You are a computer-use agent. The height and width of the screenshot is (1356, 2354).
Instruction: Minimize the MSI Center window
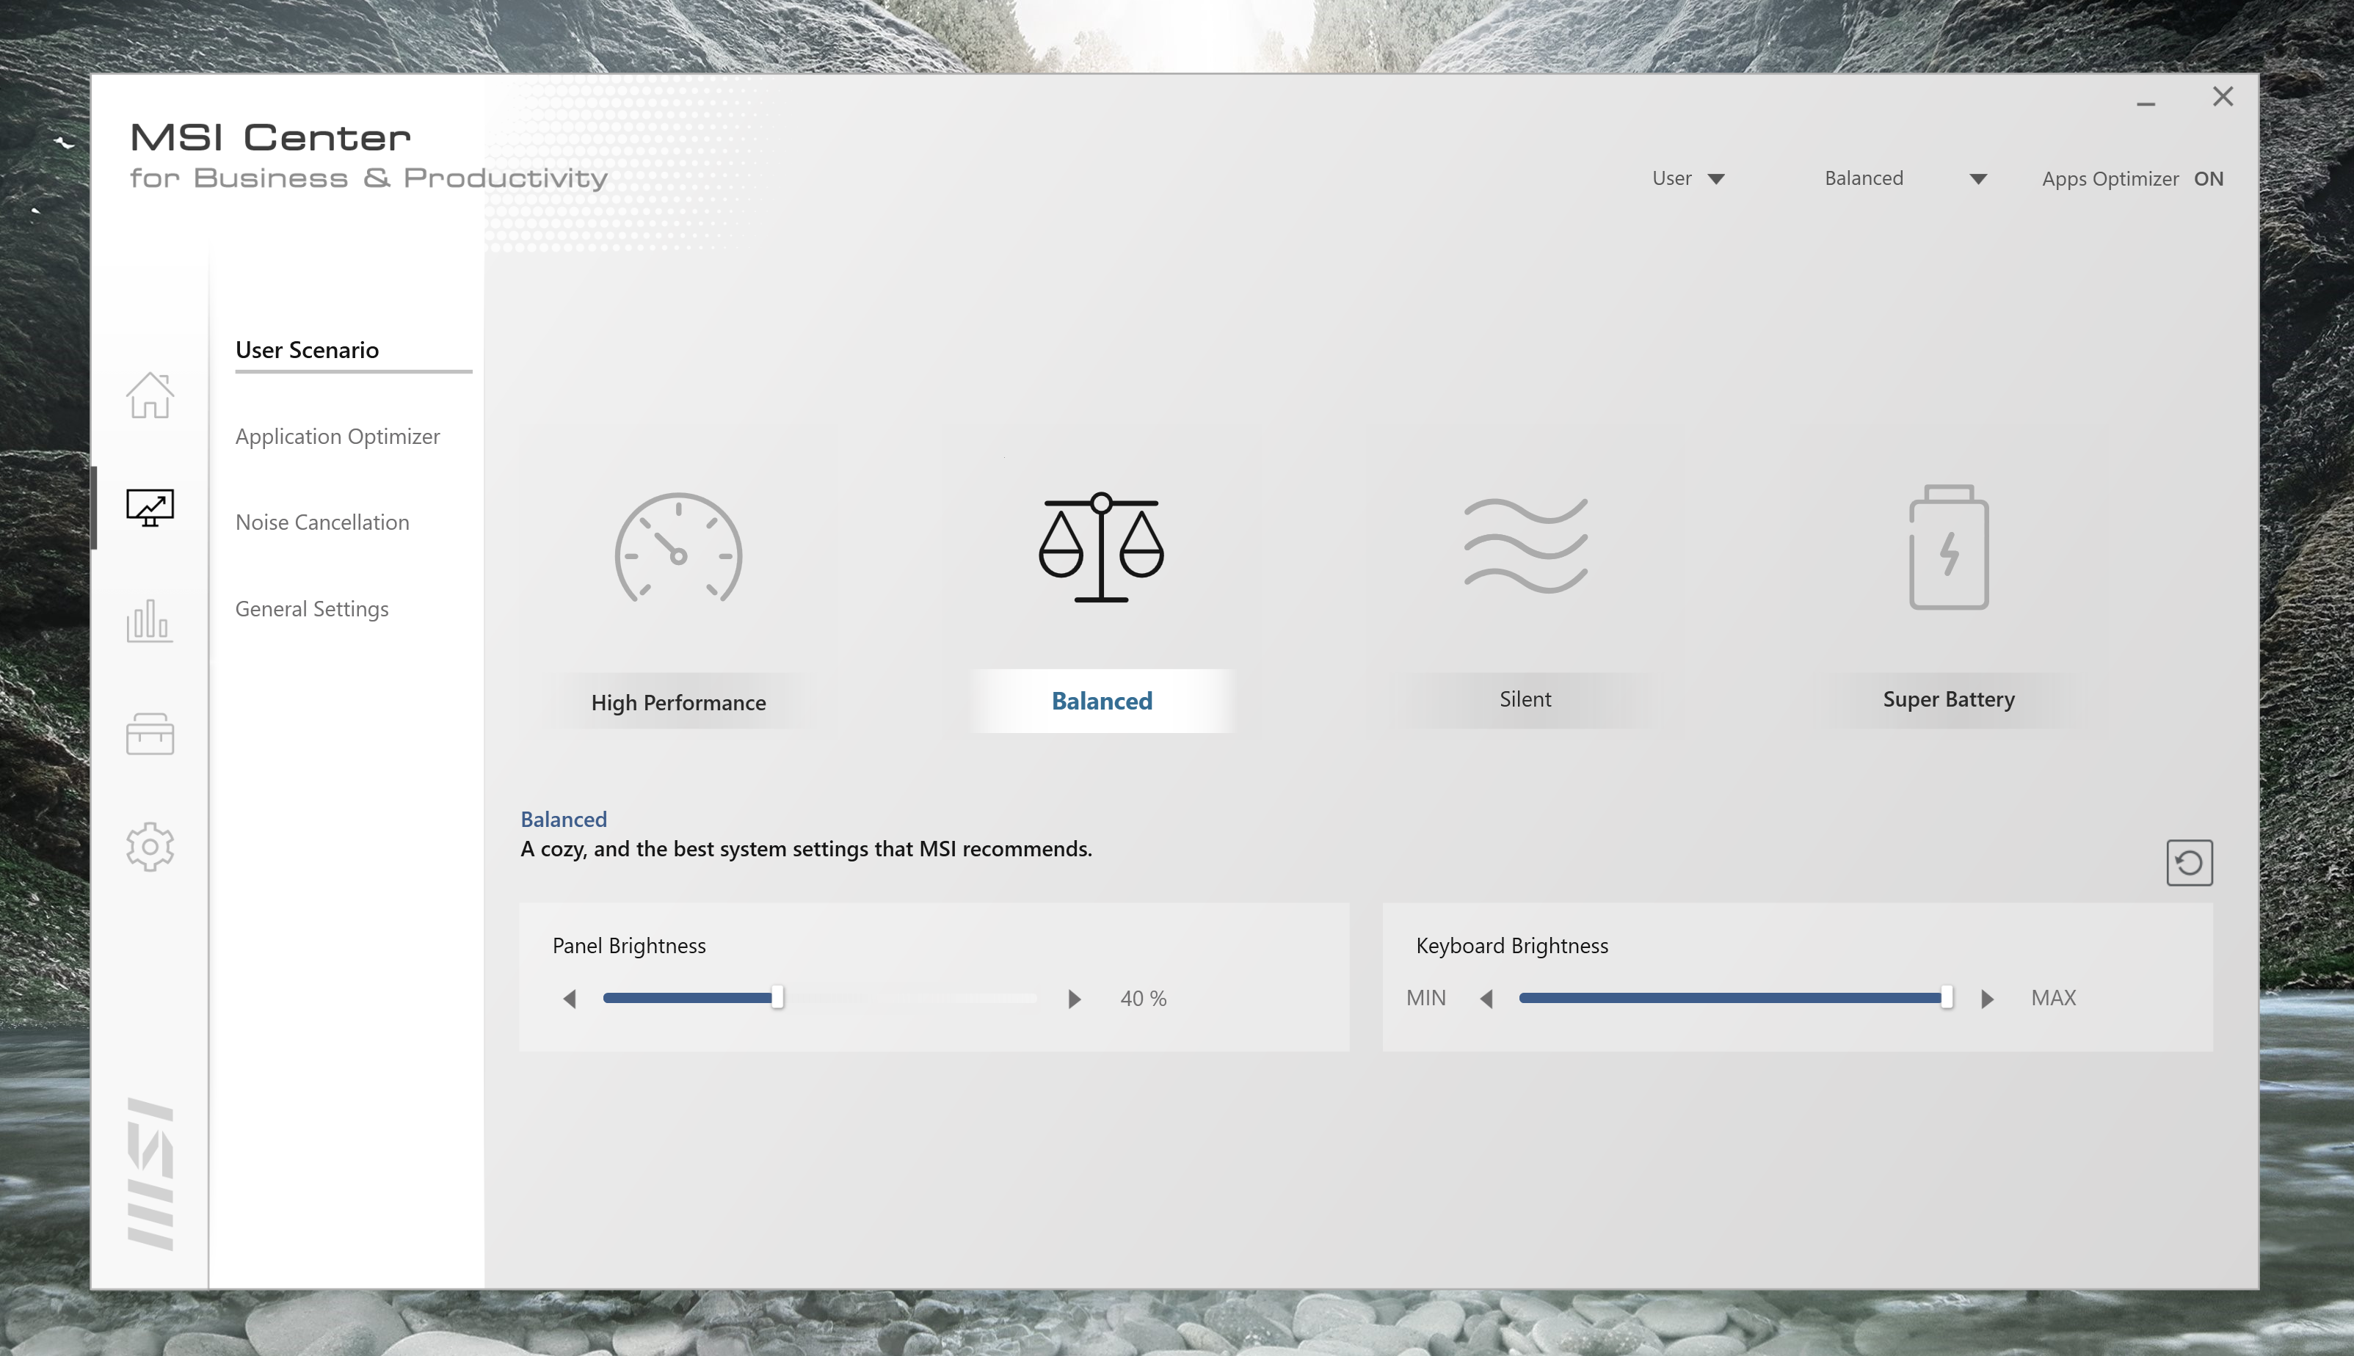(2146, 104)
